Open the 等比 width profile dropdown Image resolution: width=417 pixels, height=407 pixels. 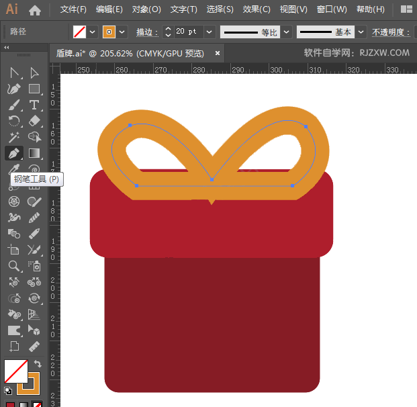(x=287, y=32)
